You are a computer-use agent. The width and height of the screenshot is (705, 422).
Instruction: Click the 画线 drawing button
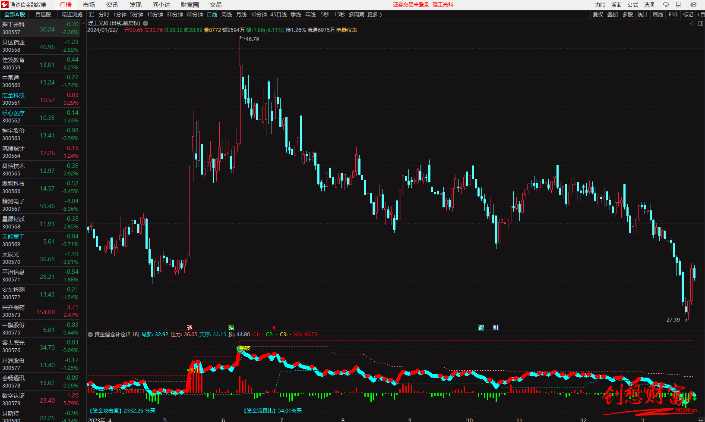click(x=658, y=15)
